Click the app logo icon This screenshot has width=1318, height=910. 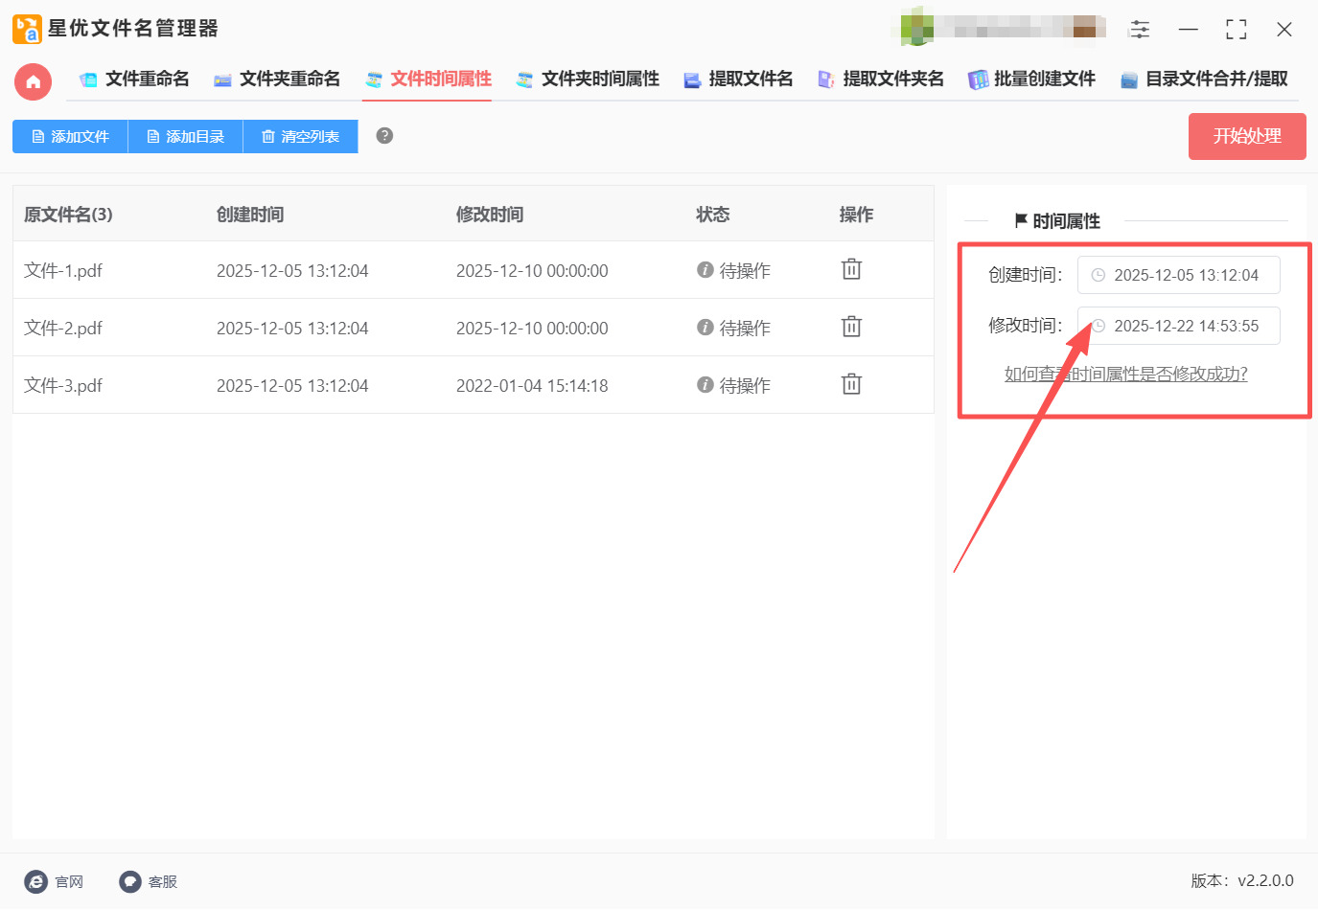tap(27, 29)
